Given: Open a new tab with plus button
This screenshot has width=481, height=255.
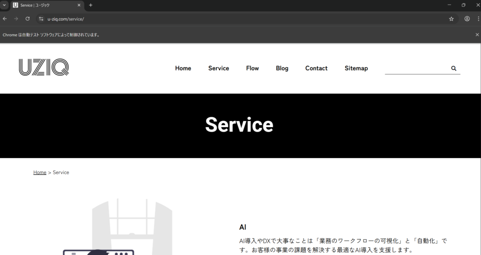Looking at the screenshot, I should point(91,5).
